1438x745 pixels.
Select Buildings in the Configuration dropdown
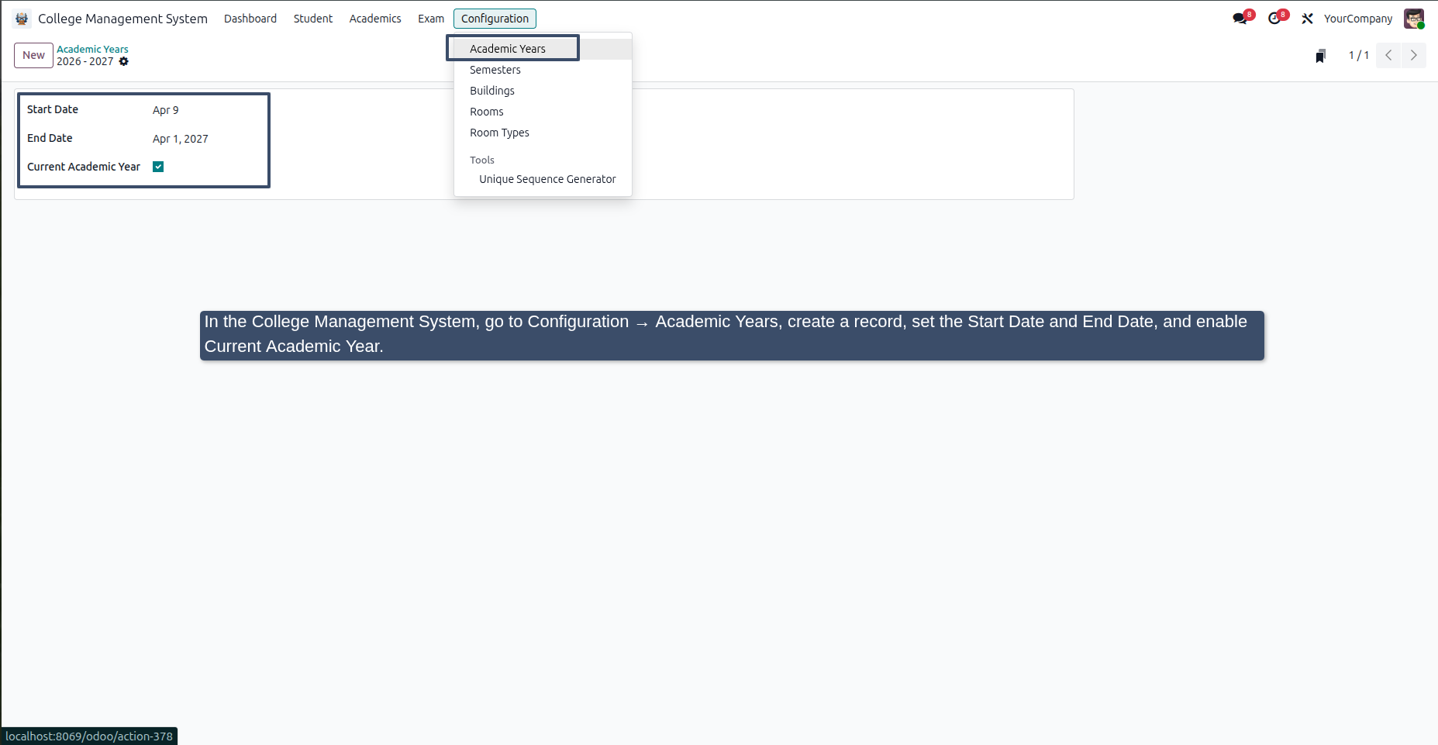tap(543, 91)
